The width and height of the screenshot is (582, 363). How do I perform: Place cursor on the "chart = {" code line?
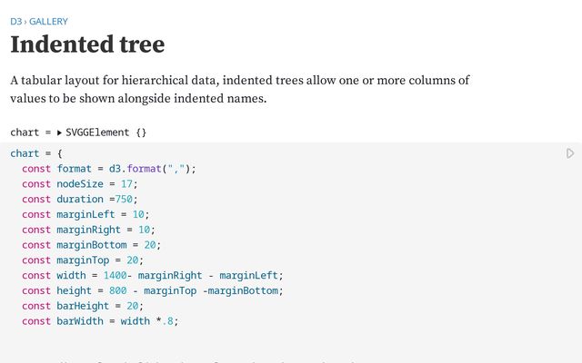[x=35, y=154]
